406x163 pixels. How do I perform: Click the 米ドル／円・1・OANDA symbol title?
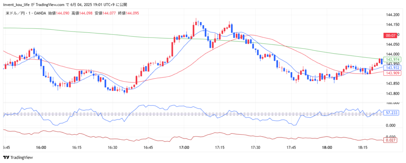point(26,13)
